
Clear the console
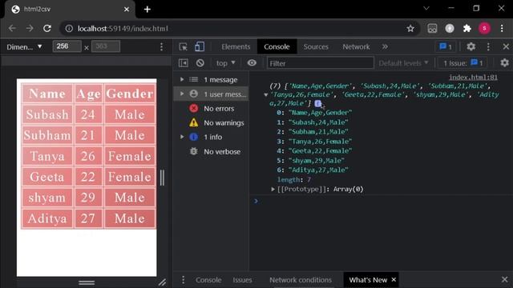tap(200, 62)
